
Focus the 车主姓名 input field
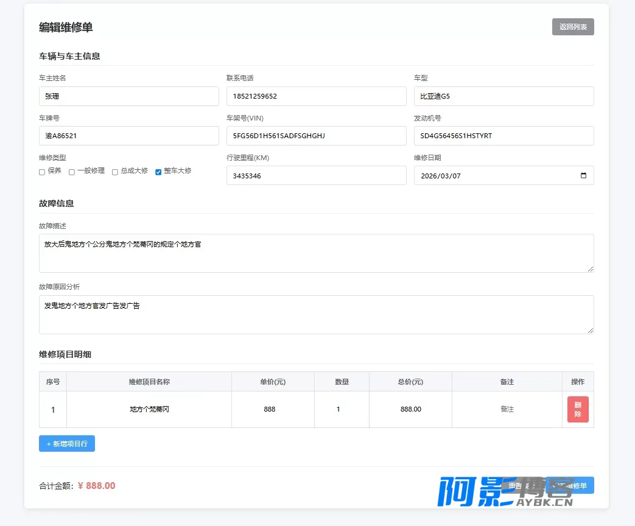129,96
